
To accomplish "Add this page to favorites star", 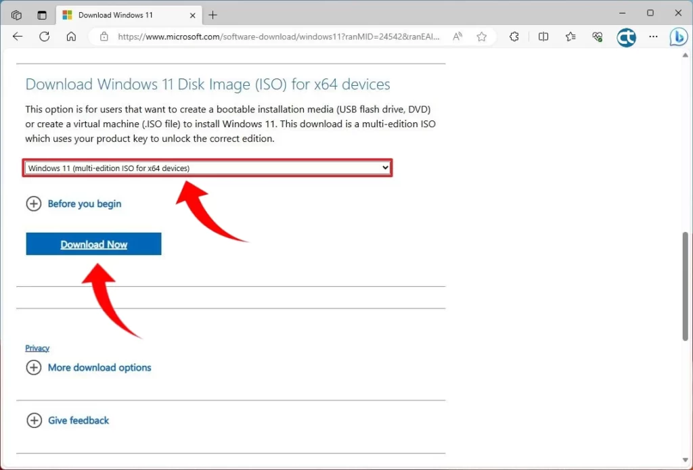I will (482, 37).
